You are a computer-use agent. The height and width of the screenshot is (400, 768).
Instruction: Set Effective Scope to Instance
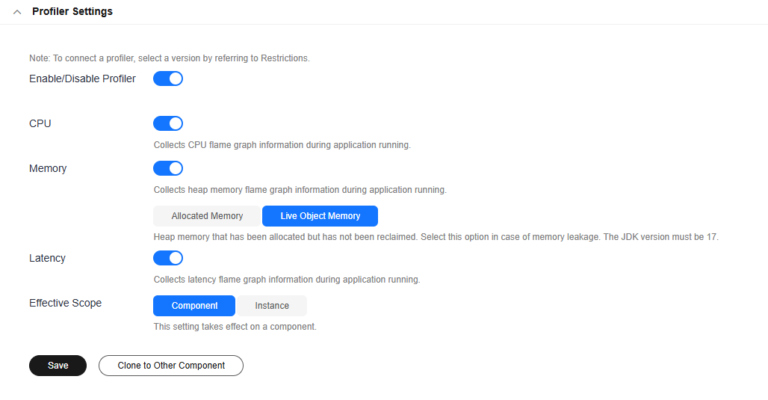click(x=271, y=306)
